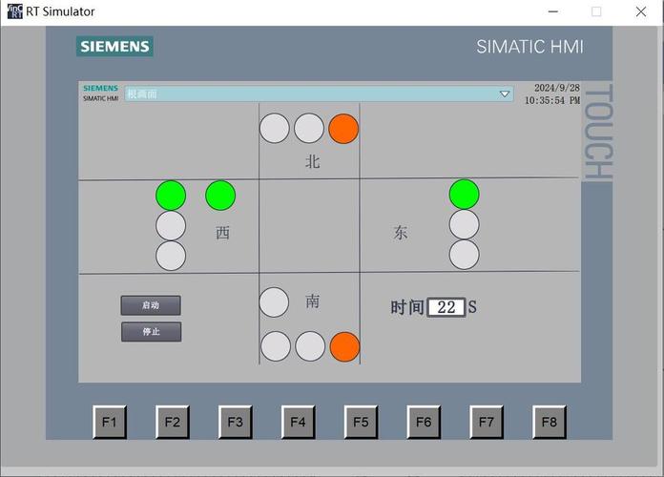The width and height of the screenshot is (664, 477).
Task: Click the orange light in the south group
Action: tap(344, 346)
